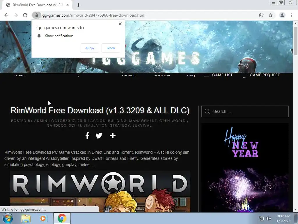This screenshot has width=298, height=224.
Task: Click the scrollbar up arrow
Action: (x=296, y=23)
